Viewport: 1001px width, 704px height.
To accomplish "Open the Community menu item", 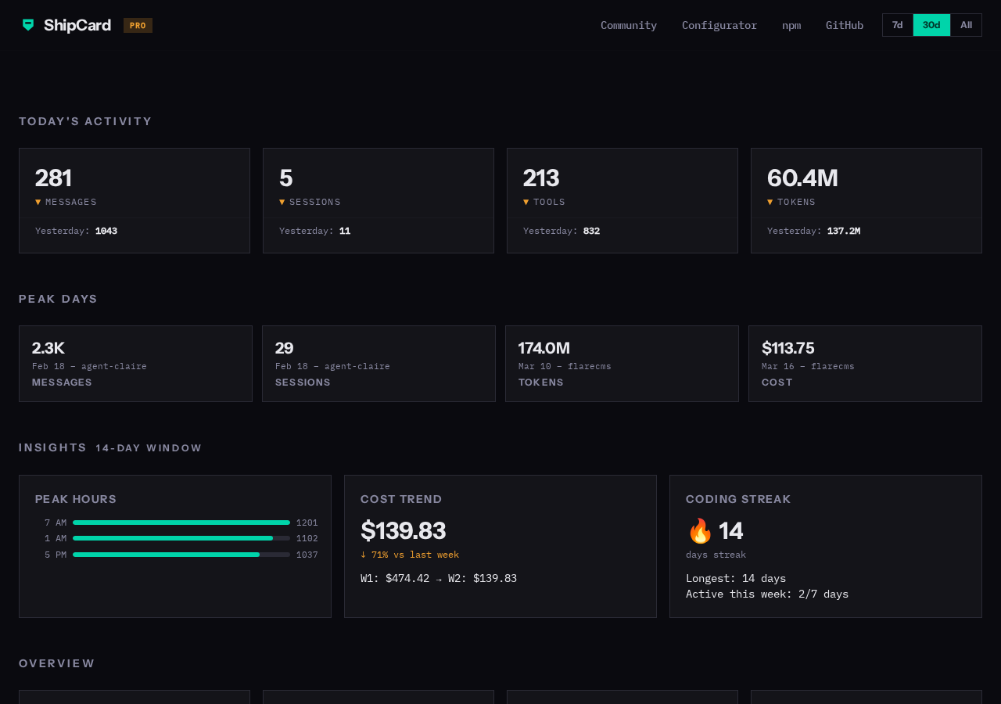I will [x=629, y=23].
